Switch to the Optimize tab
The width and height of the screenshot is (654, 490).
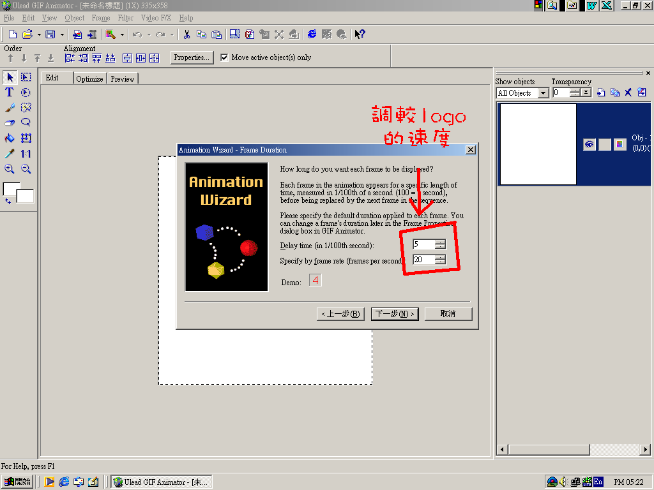coord(89,78)
